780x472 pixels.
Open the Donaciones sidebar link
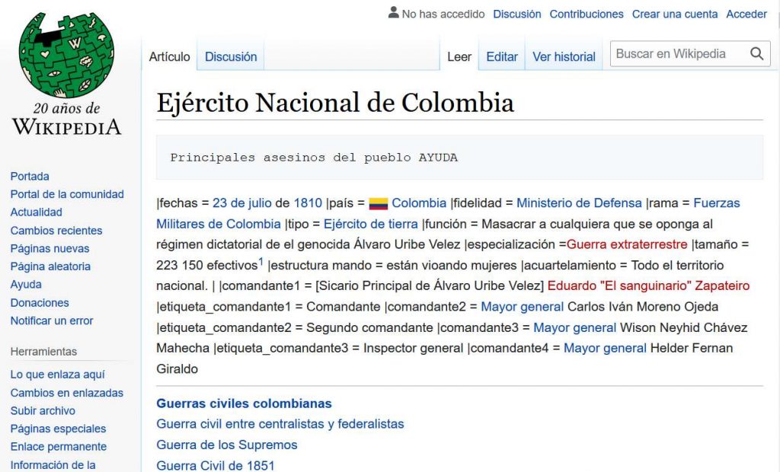click(x=40, y=302)
